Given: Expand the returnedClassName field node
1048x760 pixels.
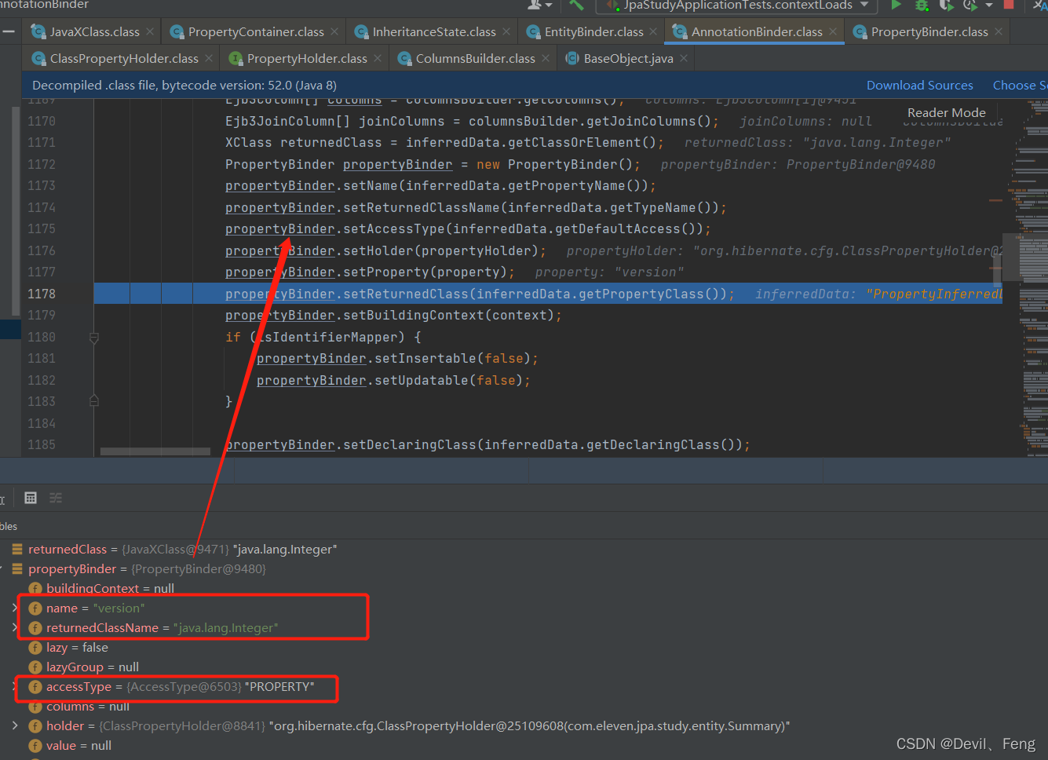Looking at the screenshot, I should [x=15, y=627].
